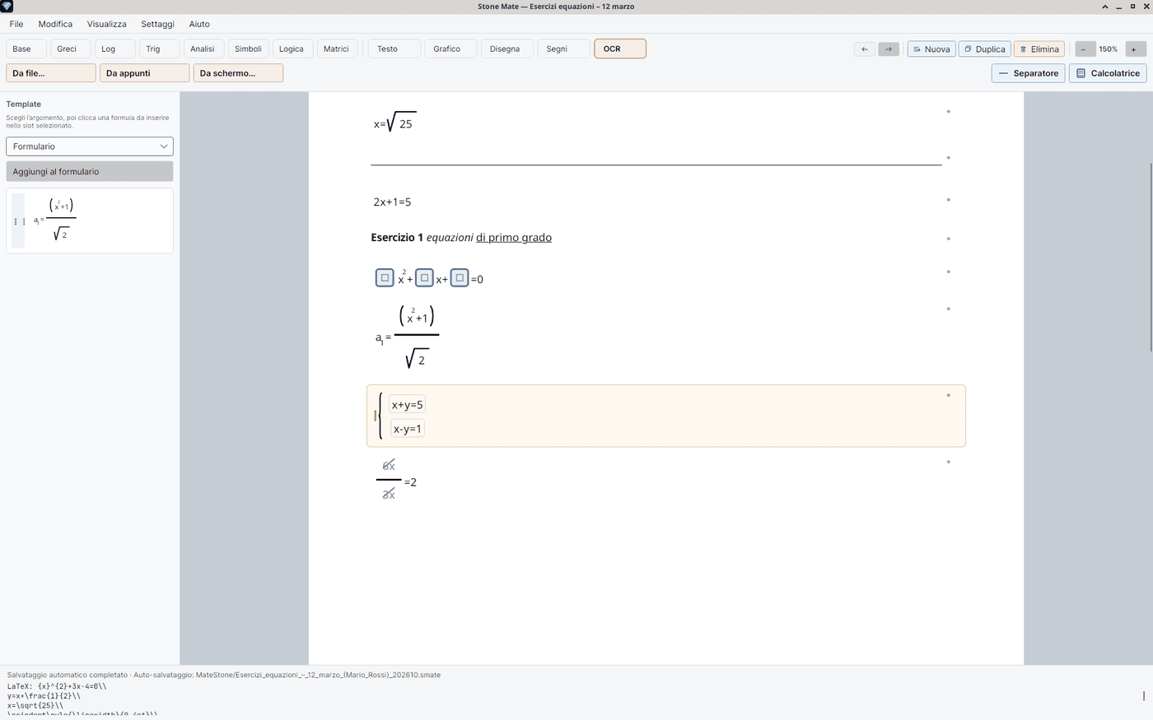Select the Log tab

[115, 49]
